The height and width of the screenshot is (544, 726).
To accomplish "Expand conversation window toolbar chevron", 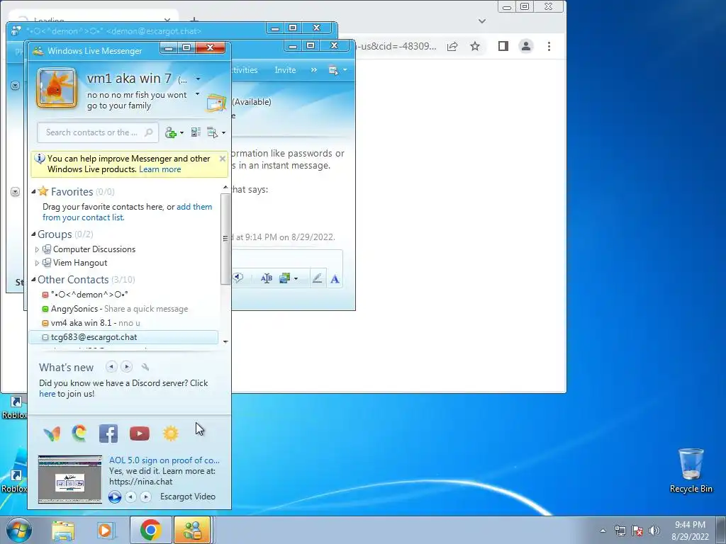I will click(x=314, y=70).
